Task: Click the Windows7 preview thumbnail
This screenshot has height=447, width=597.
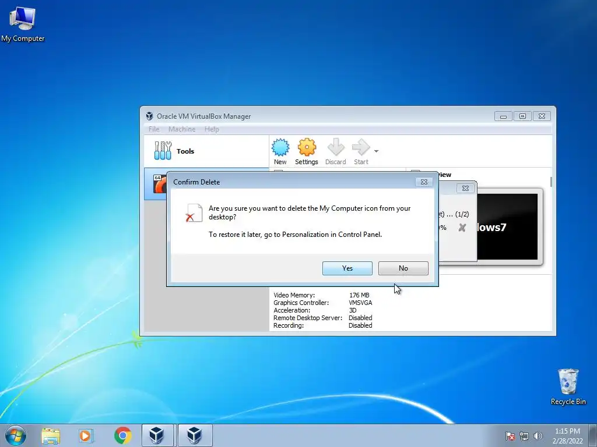Action: [507, 227]
